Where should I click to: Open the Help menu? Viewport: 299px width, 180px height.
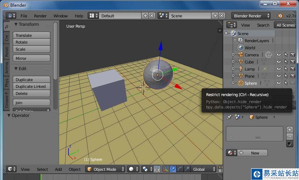coord(79,16)
